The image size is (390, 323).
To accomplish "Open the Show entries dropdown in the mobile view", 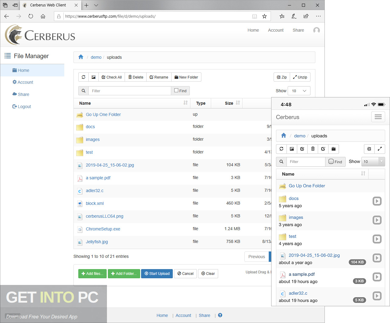I will tap(373, 162).
